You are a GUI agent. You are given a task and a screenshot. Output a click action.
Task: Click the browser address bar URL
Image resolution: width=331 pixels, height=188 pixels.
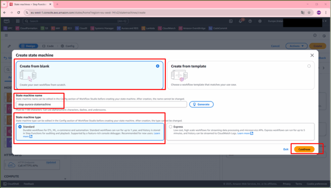[x=88, y=12]
